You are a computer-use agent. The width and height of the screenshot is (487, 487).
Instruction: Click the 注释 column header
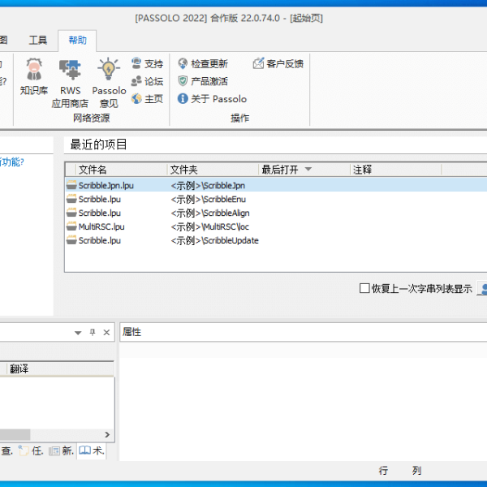click(x=396, y=170)
